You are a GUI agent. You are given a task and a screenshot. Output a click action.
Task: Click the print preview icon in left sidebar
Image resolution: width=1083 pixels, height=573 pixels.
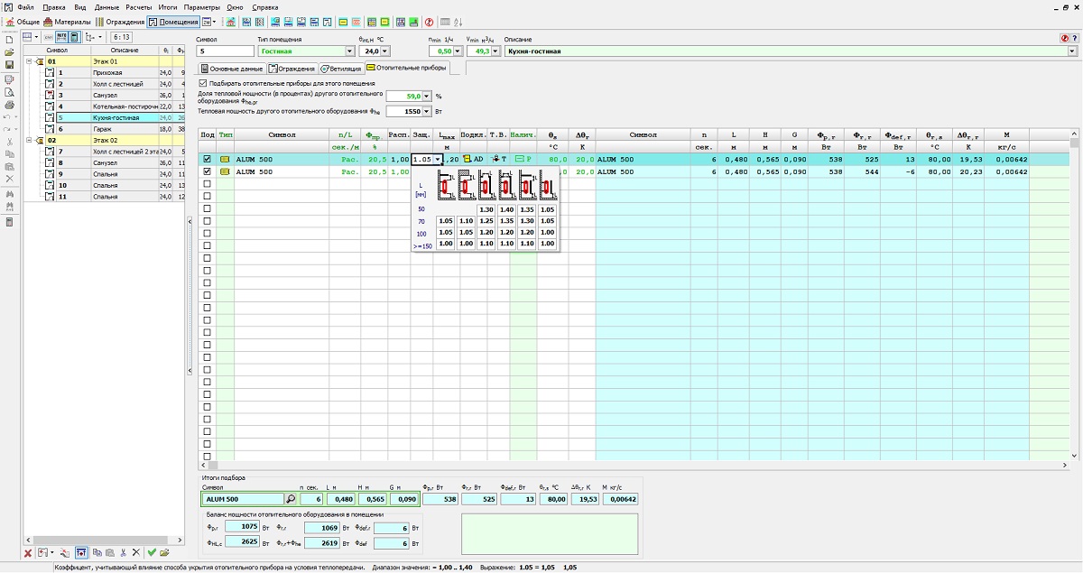[9, 92]
